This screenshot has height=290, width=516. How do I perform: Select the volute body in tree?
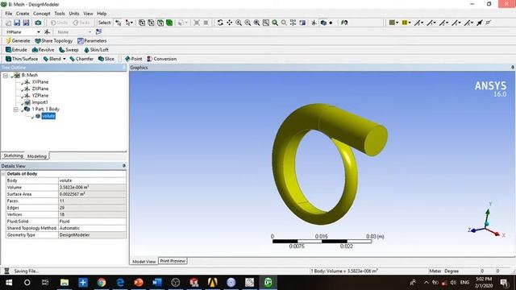click(48, 116)
